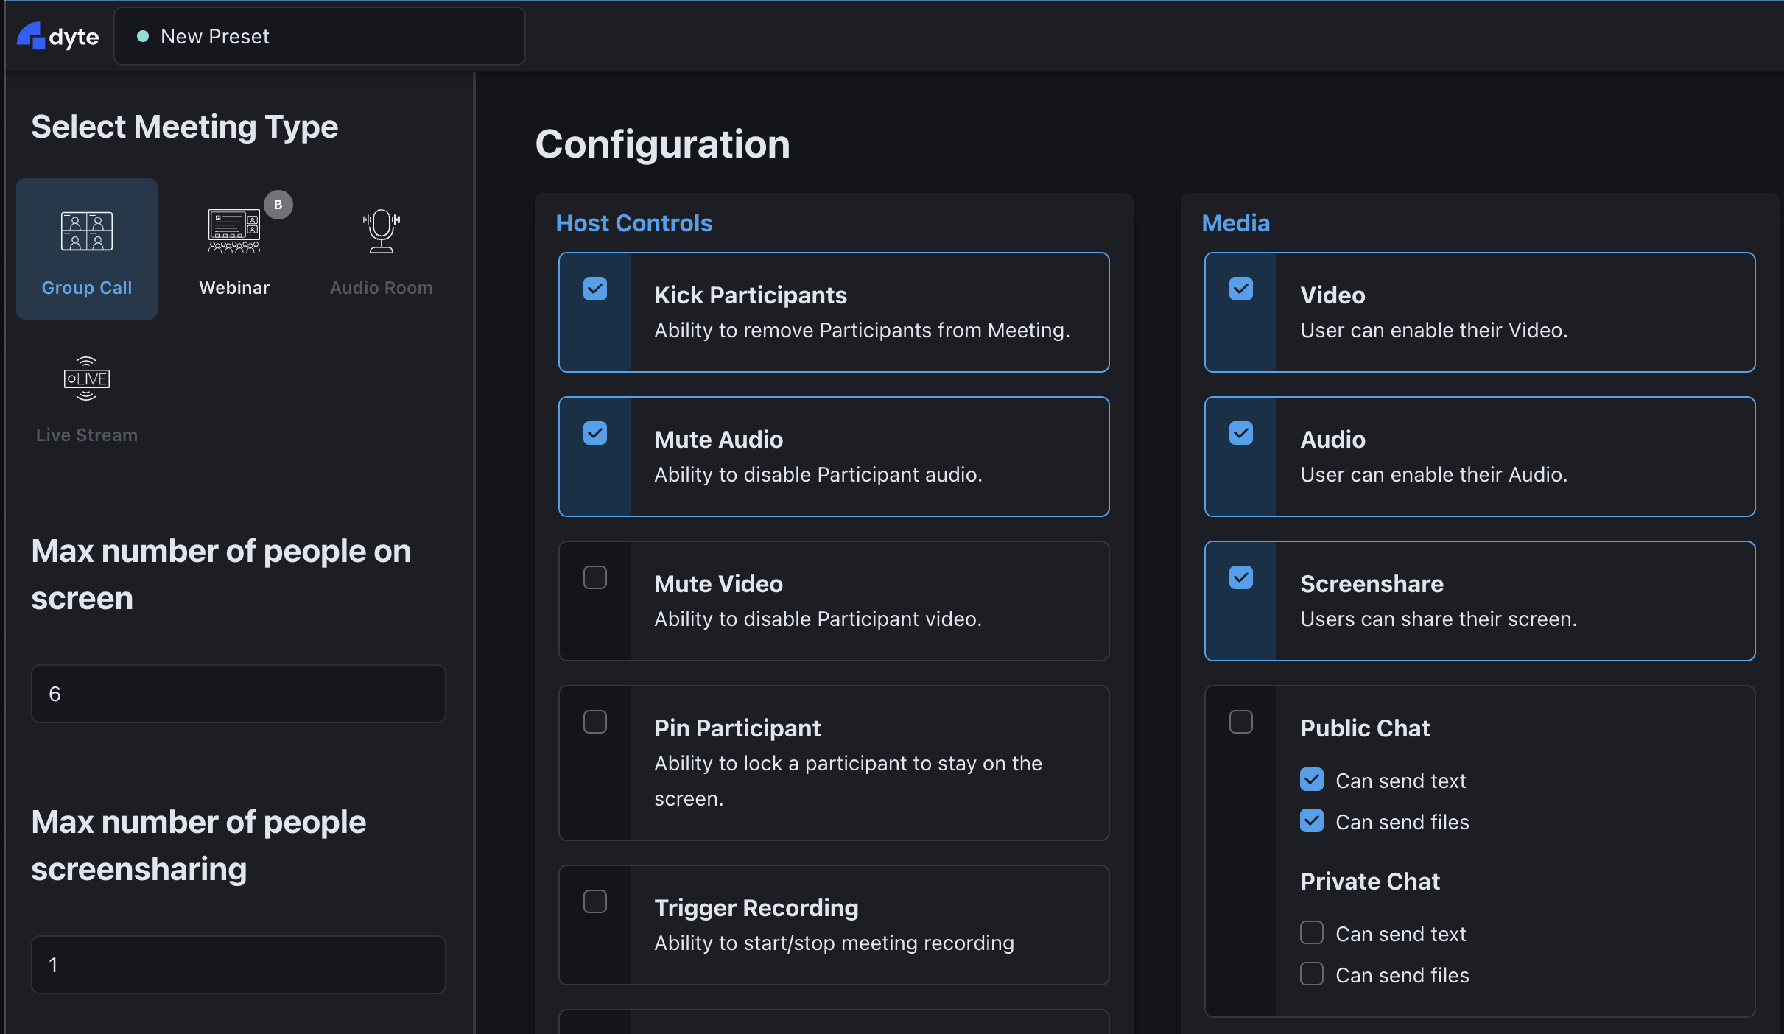The height and width of the screenshot is (1034, 1784).
Task: Enable Pin Participant checkbox
Action: coord(595,722)
